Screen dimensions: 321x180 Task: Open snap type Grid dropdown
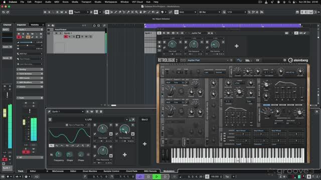pos(188,12)
